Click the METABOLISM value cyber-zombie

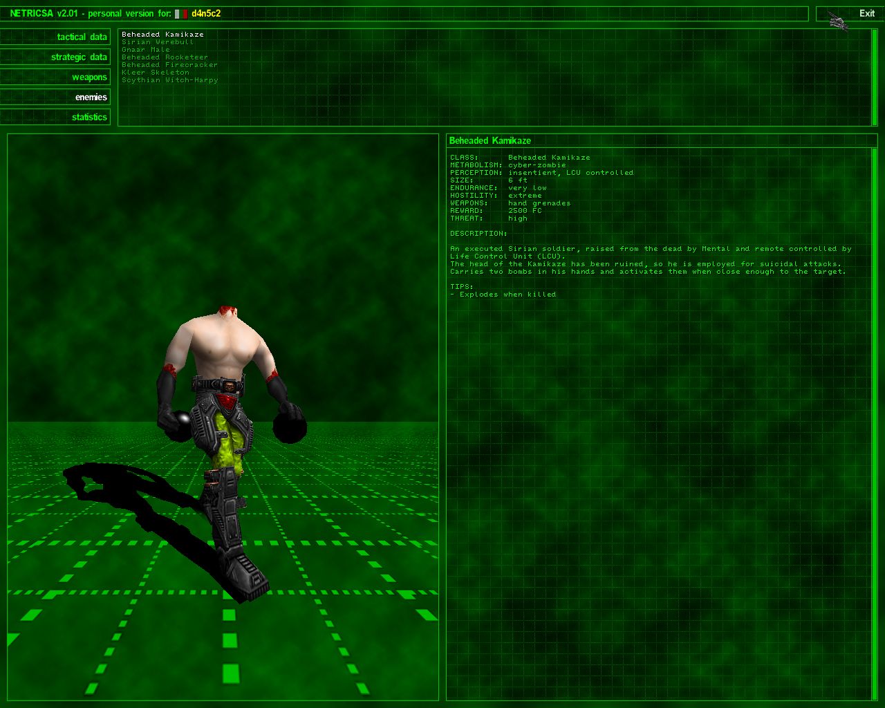(537, 165)
